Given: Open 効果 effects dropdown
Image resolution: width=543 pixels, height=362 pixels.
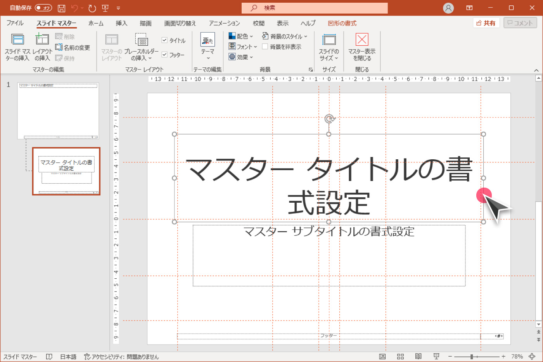Looking at the screenshot, I should [241, 57].
